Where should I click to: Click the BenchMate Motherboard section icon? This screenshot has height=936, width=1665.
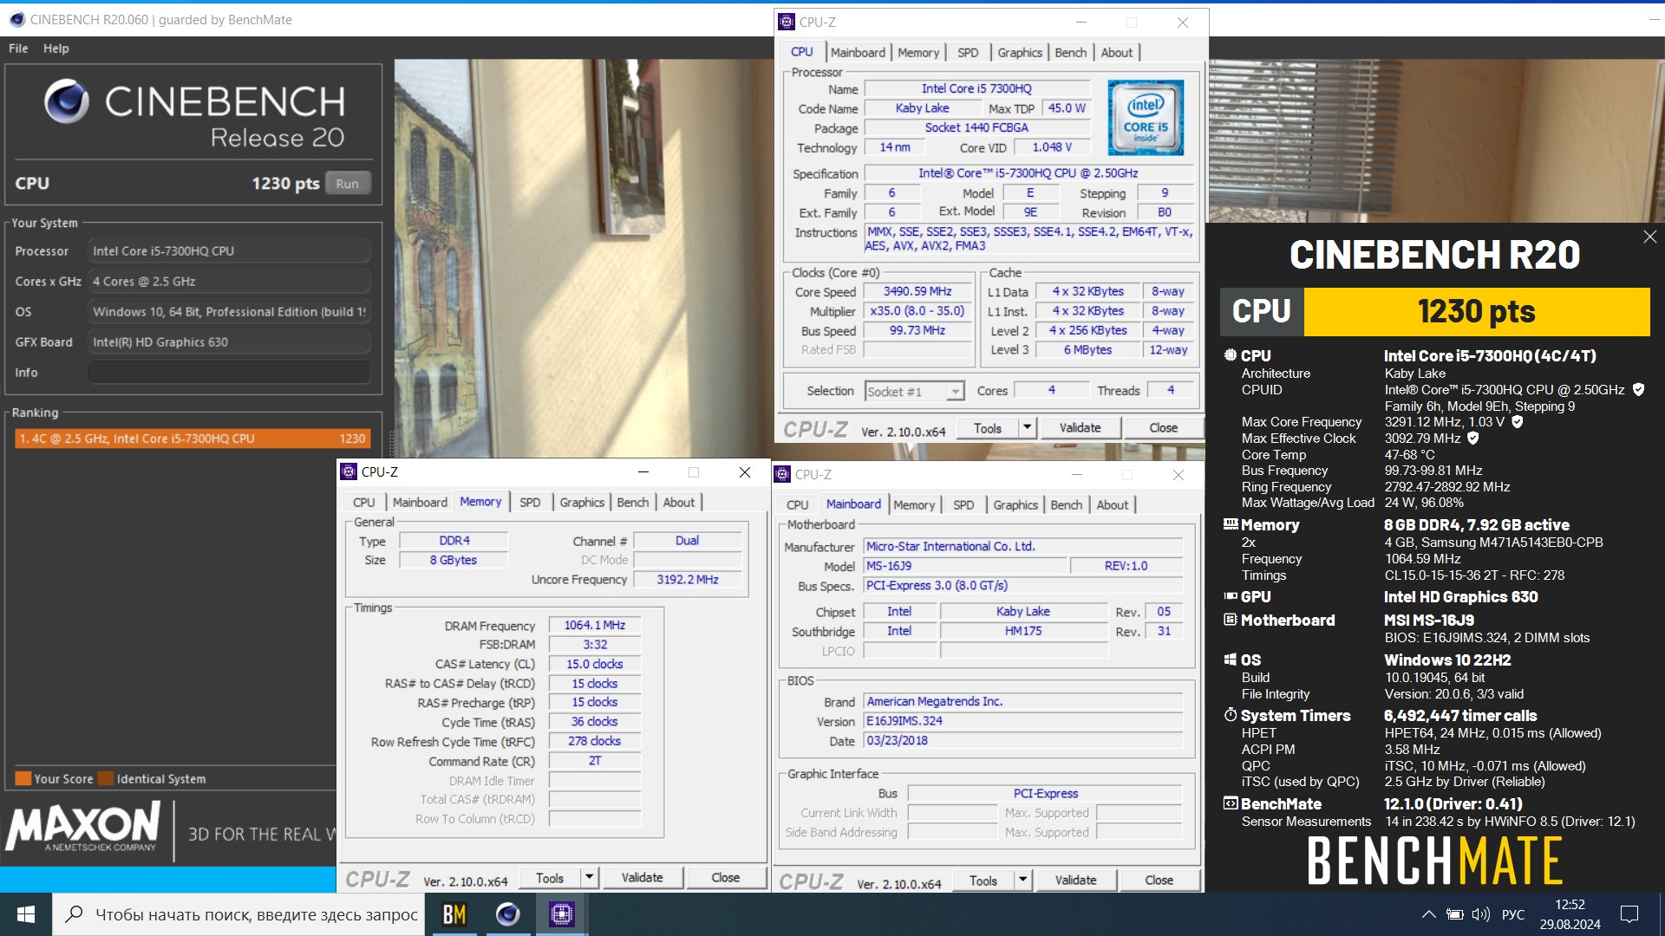[1231, 620]
